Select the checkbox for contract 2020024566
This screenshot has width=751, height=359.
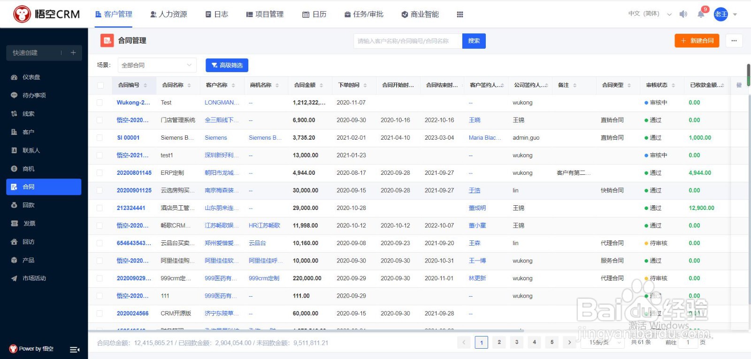[x=100, y=314]
